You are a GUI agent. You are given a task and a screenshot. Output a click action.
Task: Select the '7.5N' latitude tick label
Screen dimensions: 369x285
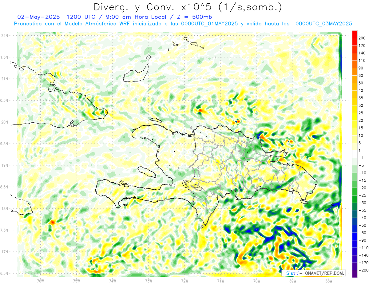pyautogui.click(x=4, y=230)
